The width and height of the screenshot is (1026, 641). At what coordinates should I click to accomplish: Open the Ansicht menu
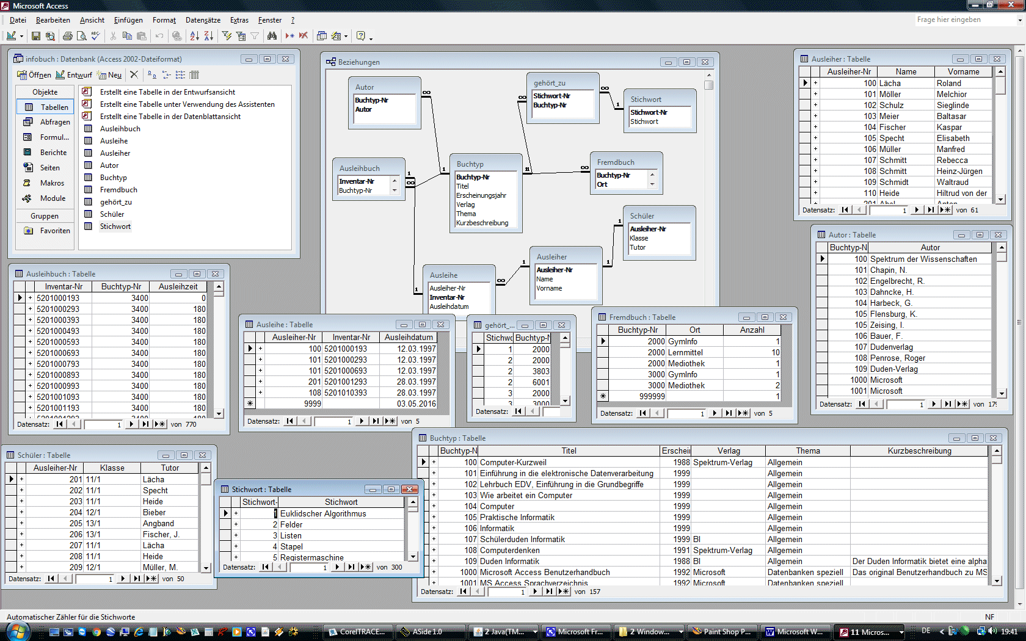click(x=92, y=20)
